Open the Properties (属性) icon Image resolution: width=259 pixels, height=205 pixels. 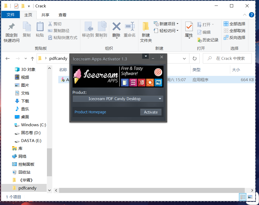tap(189, 27)
